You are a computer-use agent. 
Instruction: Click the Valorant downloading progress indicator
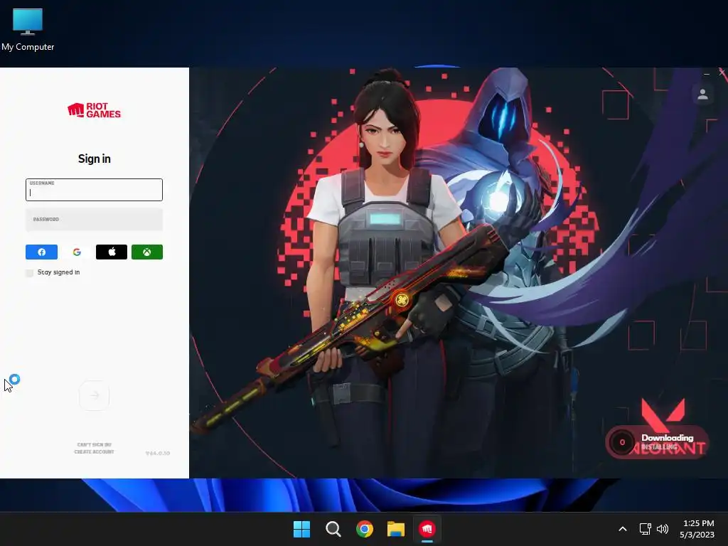[x=657, y=442]
